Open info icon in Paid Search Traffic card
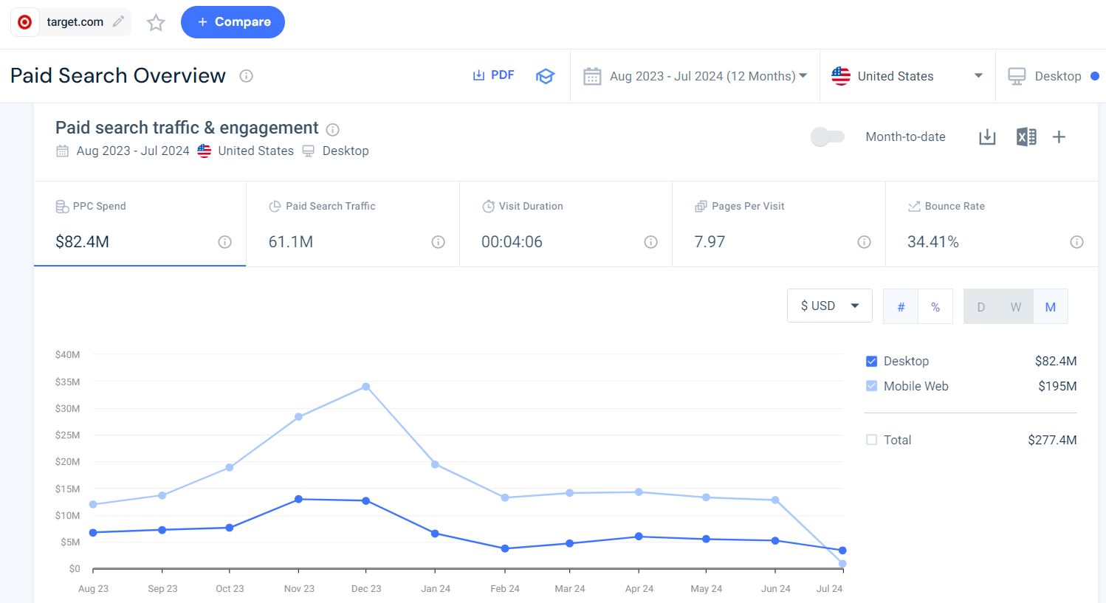The width and height of the screenshot is (1106, 603). coord(439,242)
